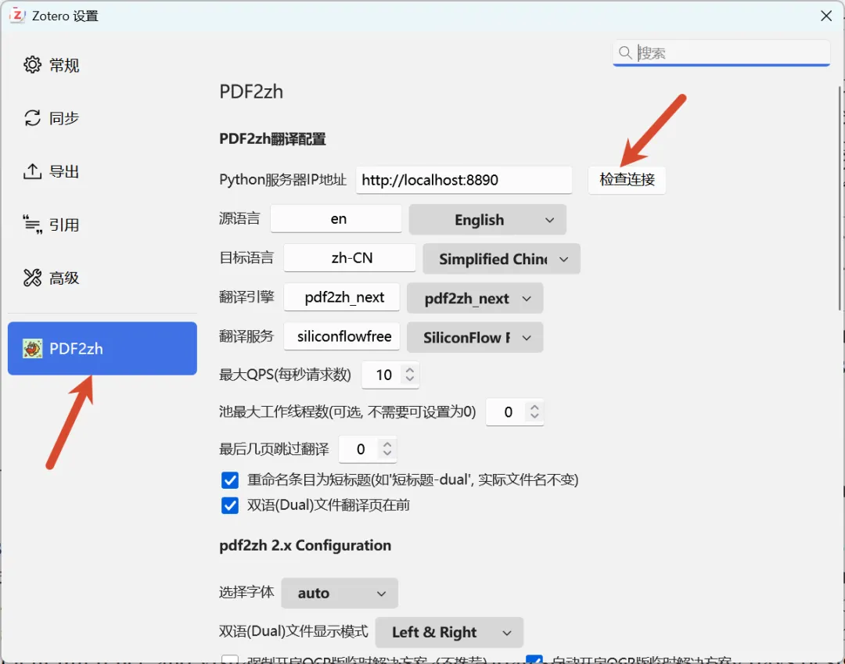
Task: Switch to the 同步 settings pane
Action: pos(102,118)
